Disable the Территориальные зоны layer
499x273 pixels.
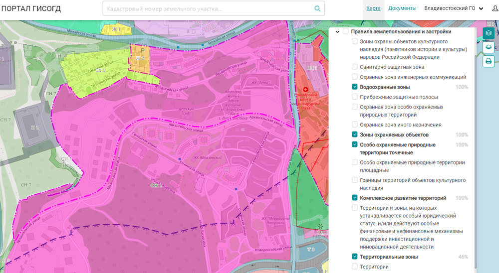pyautogui.click(x=354, y=257)
